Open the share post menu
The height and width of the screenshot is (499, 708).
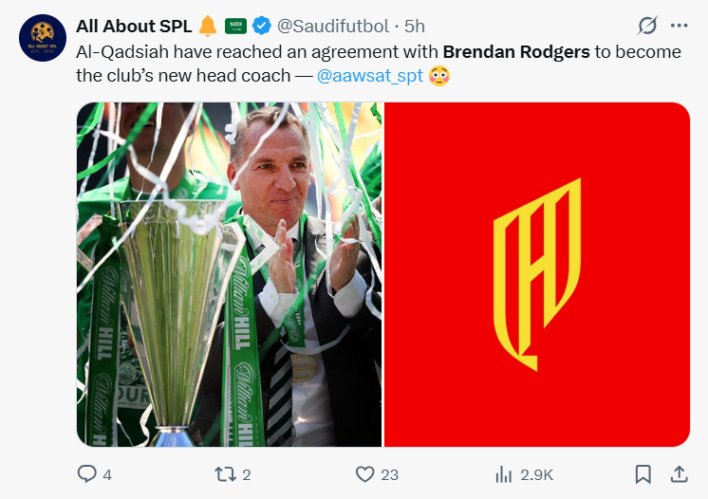coord(679,473)
